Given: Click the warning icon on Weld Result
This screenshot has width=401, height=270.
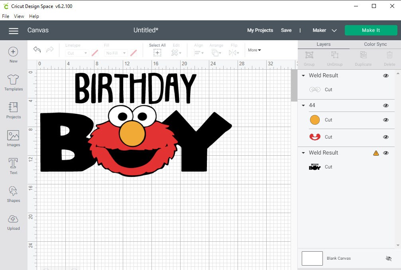Looking at the screenshot, I should tap(376, 153).
